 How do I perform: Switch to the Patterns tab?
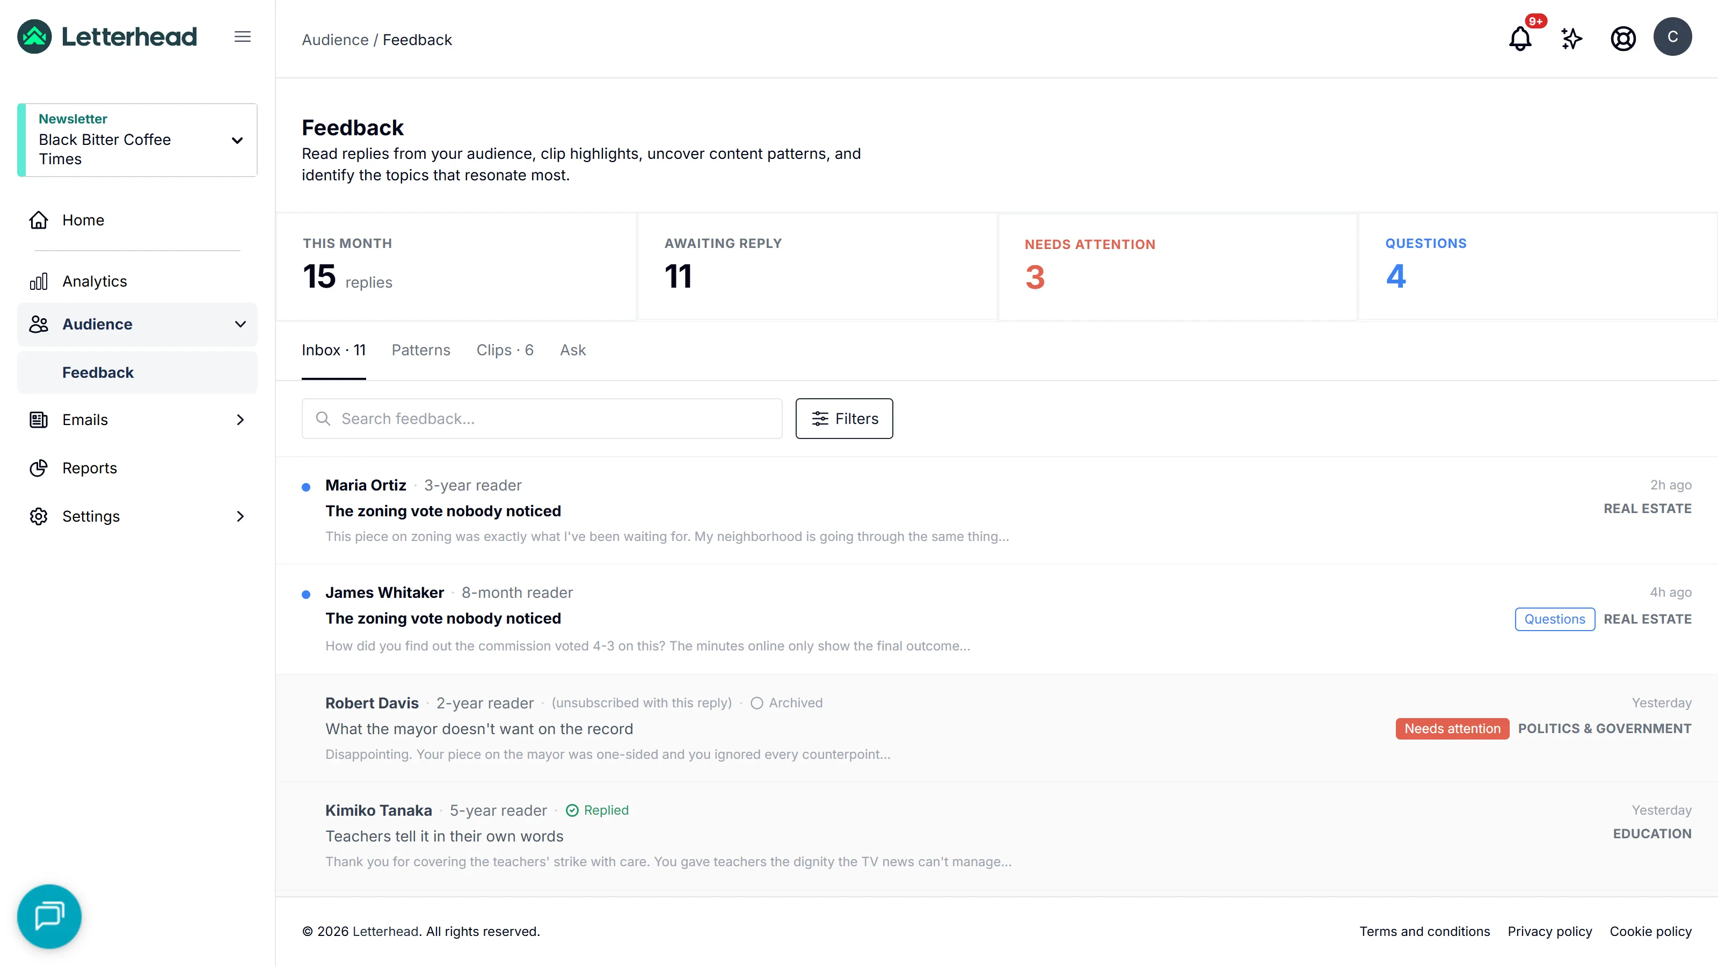tap(421, 350)
